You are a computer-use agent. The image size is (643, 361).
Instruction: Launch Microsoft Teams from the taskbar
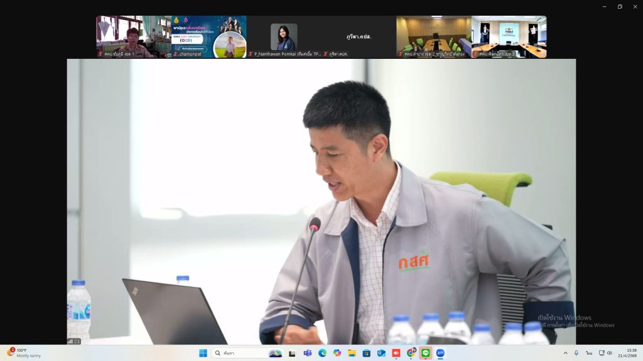click(308, 353)
